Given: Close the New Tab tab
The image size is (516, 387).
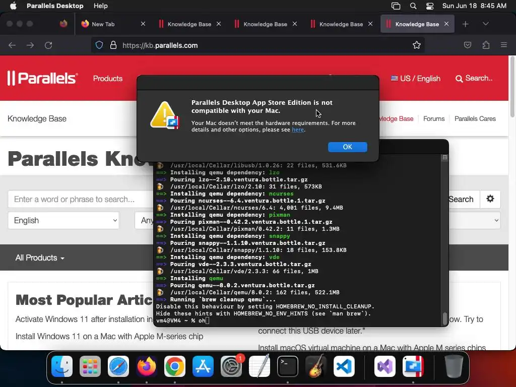Looking at the screenshot, I should (x=143, y=24).
